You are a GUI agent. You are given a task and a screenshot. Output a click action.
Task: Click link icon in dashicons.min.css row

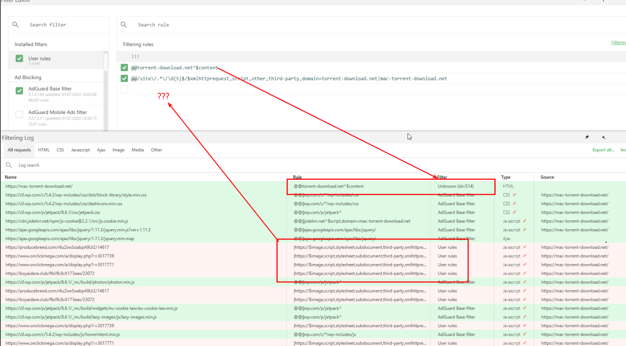click(x=514, y=204)
